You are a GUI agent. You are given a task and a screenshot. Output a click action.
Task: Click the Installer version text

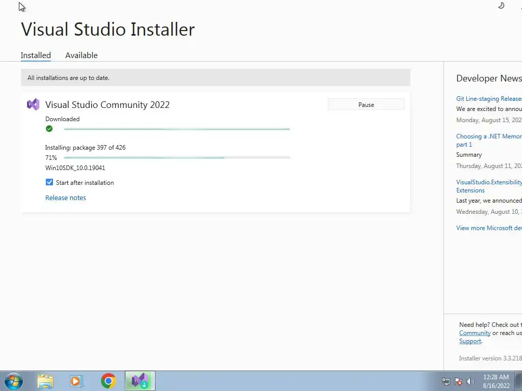[490, 358]
